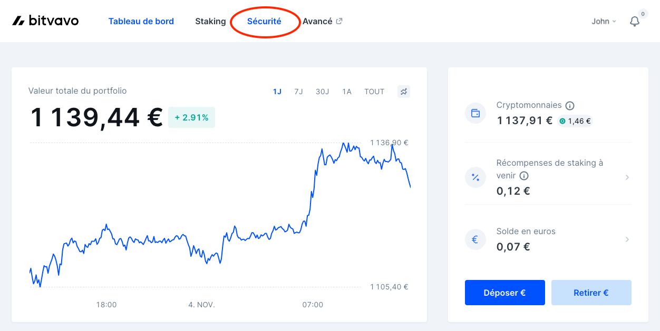Open the notifications bell
Image resolution: width=660 pixels, height=331 pixels.
pyautogui.click(x=635, y=22)
